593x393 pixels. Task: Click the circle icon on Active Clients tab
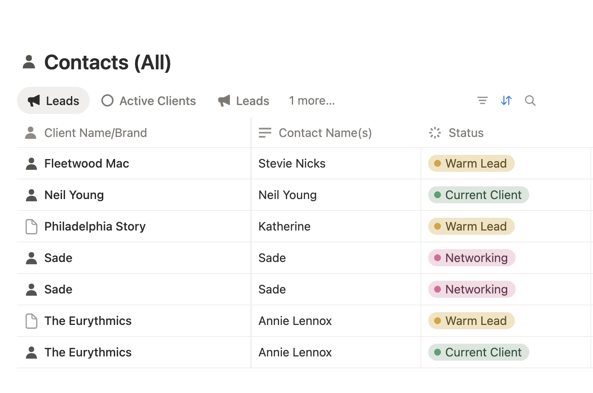107,100
